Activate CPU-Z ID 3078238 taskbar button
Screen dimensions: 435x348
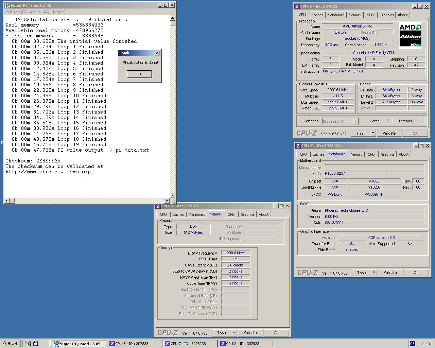click(190, 344)
